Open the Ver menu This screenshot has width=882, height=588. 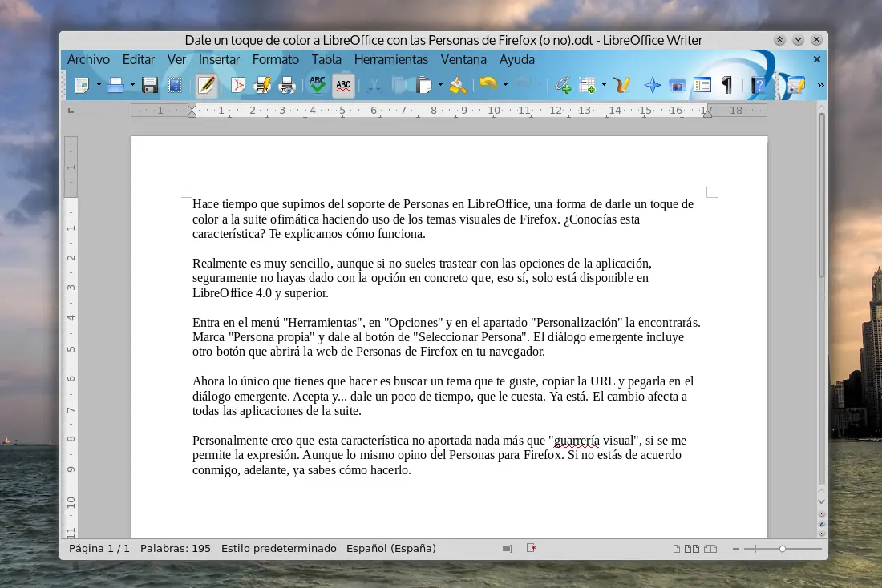point(176,59)
